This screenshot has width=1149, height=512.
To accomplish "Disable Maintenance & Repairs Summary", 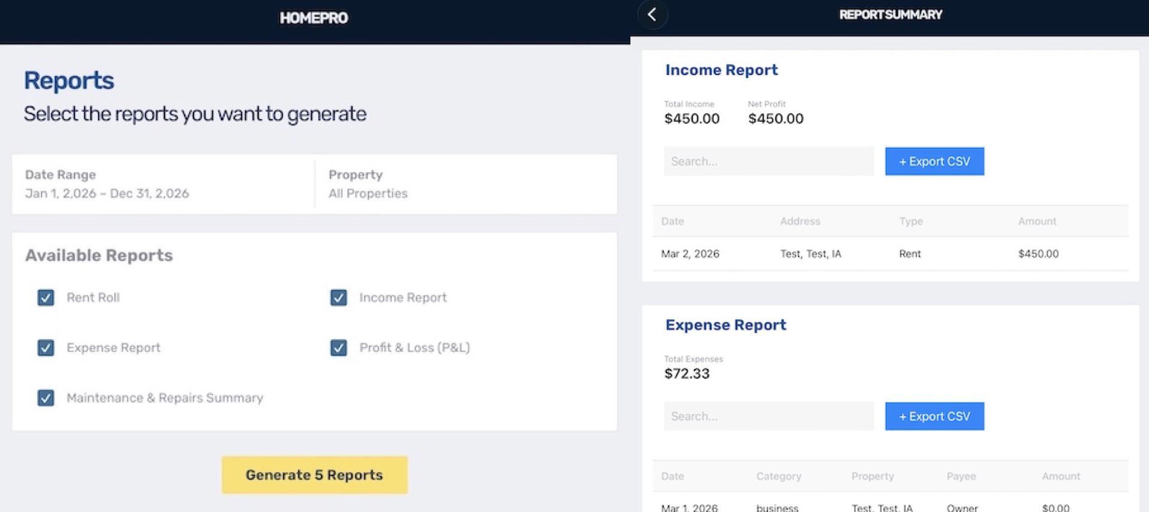I will 46,397.
